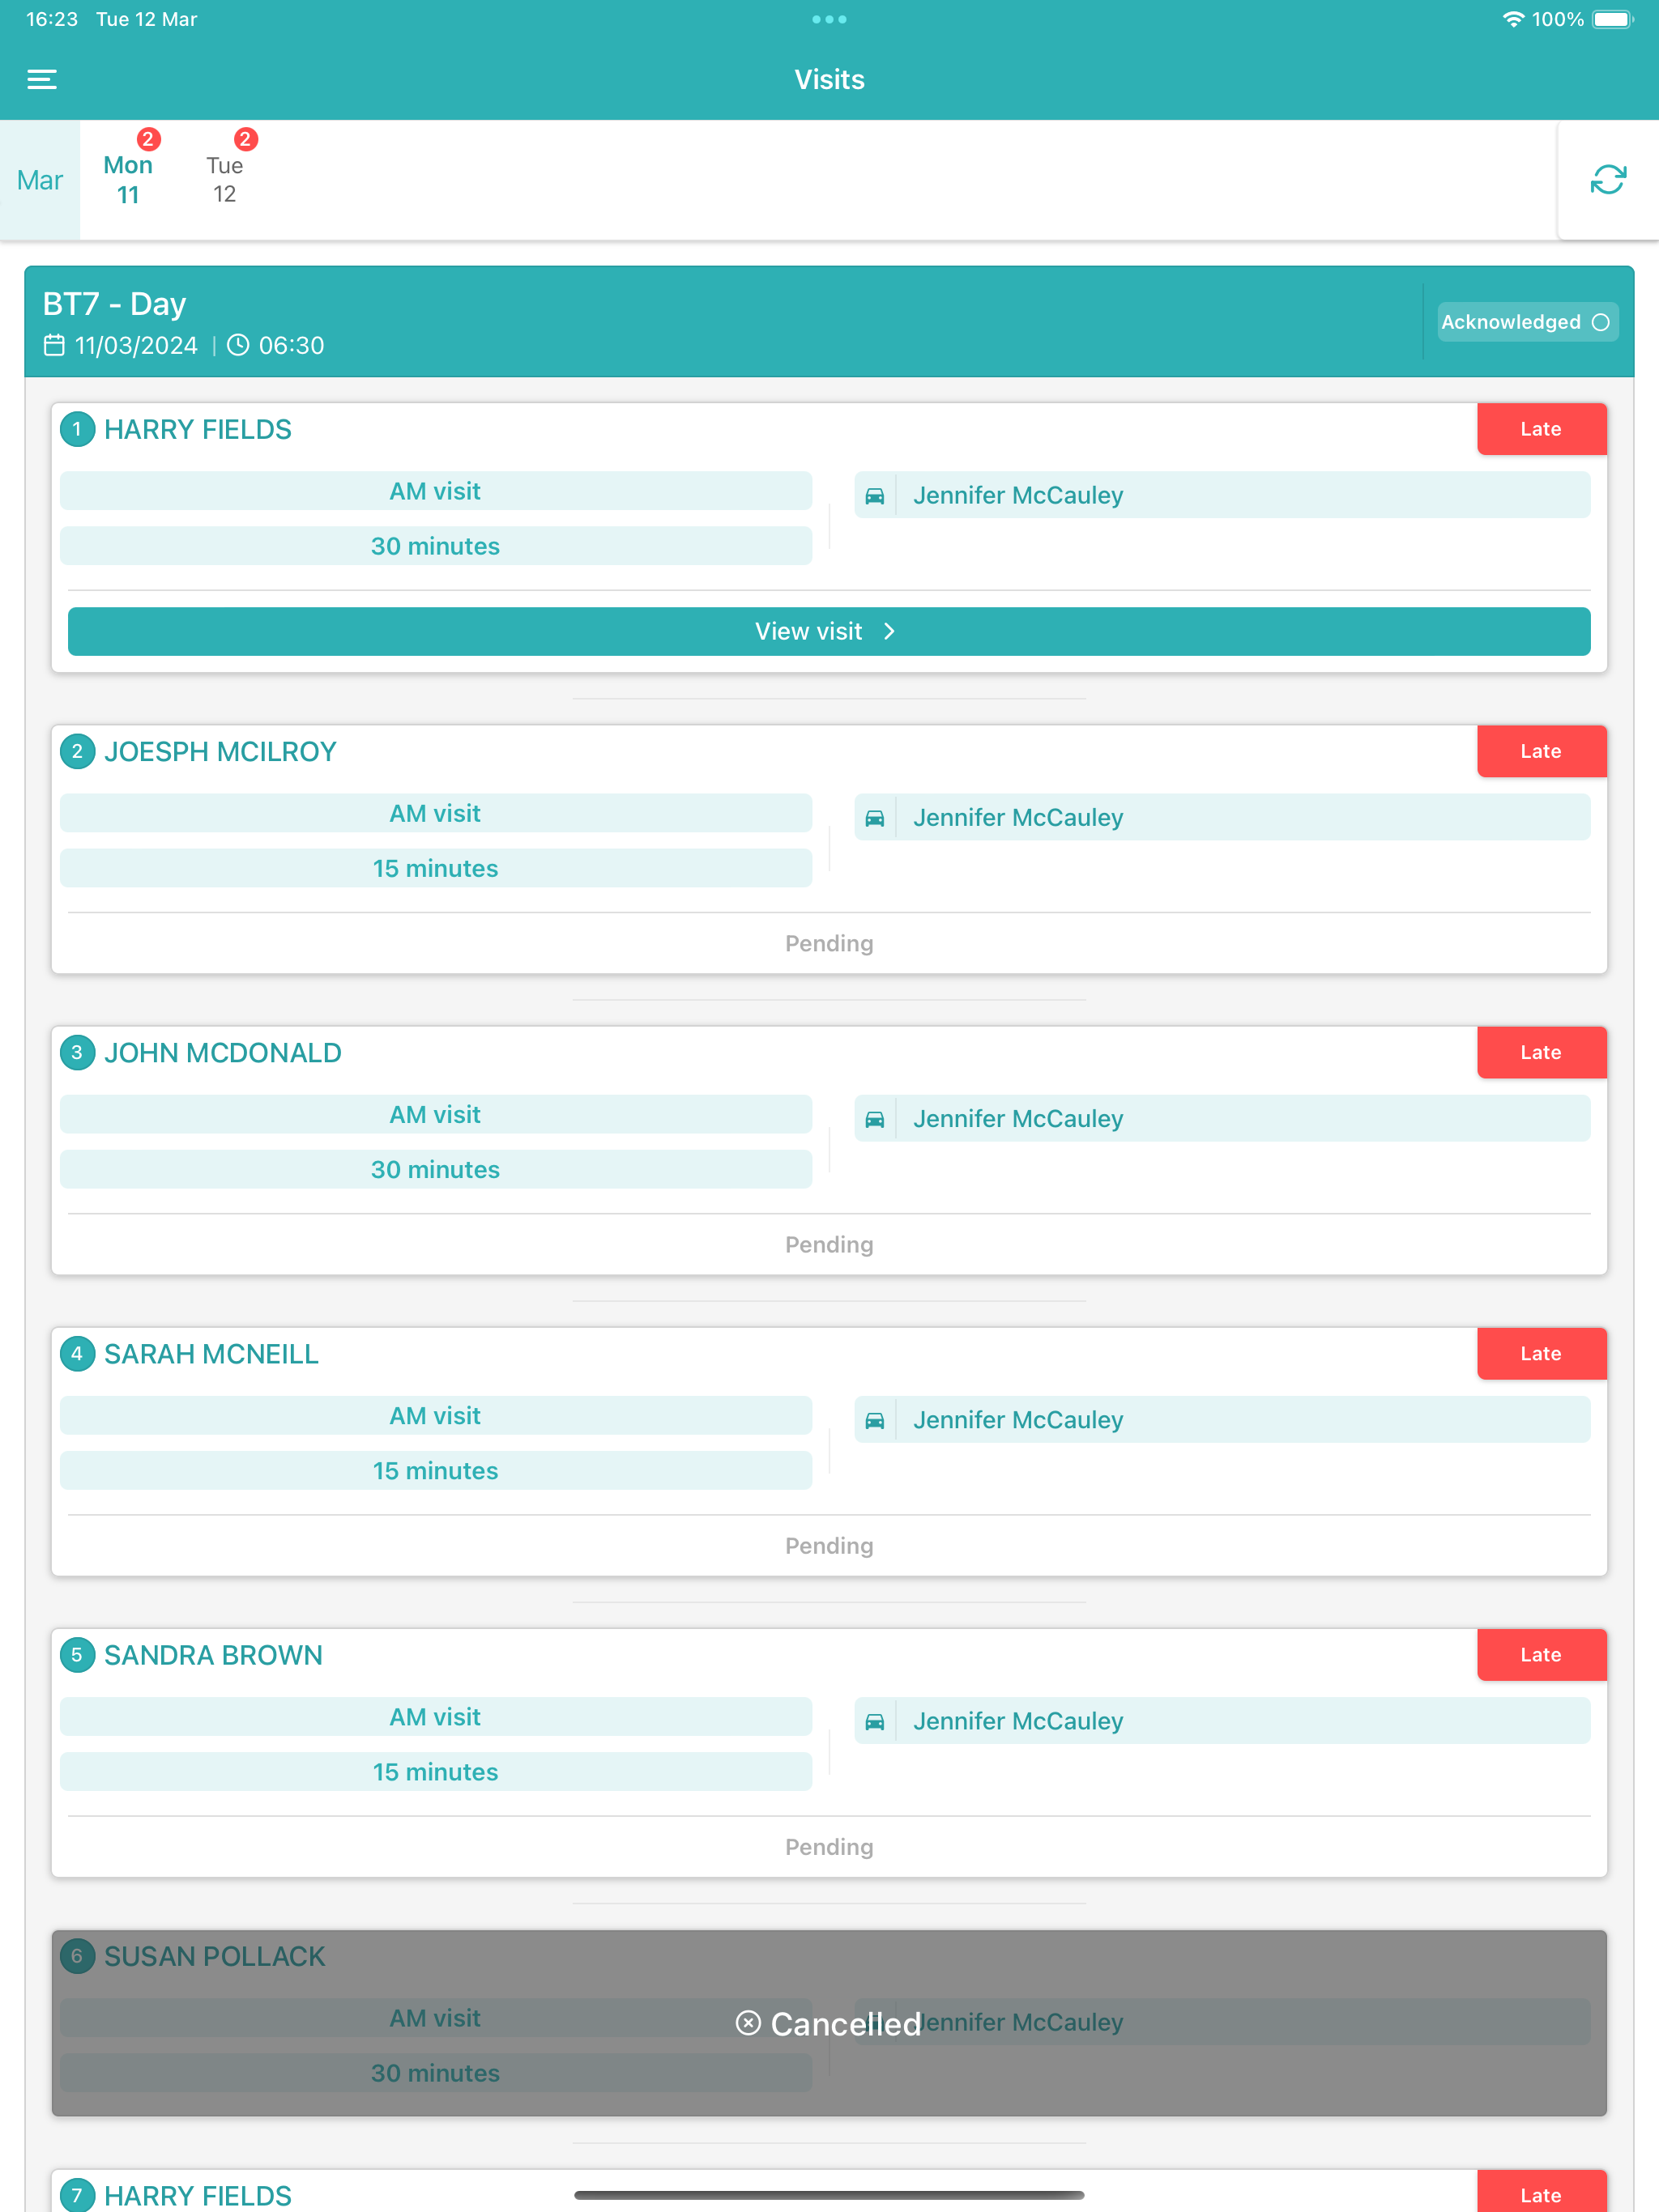Tap 15 minutes duration for Sarah McNeill

(435, 1470)
